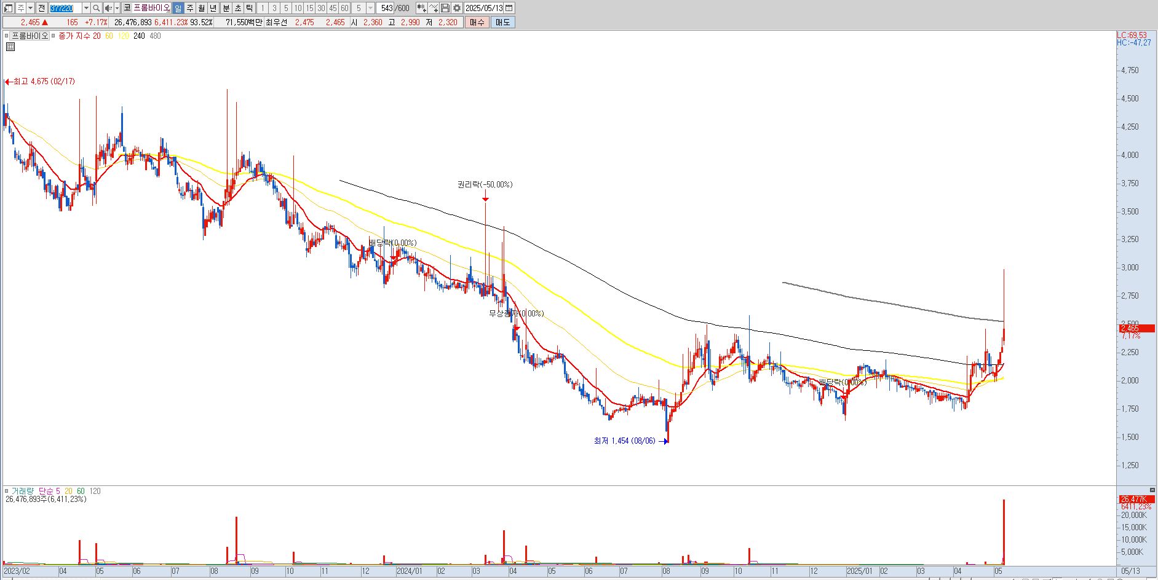
Task: Click the grid table icon under the chart legend
Action: (x=10, y=47)
